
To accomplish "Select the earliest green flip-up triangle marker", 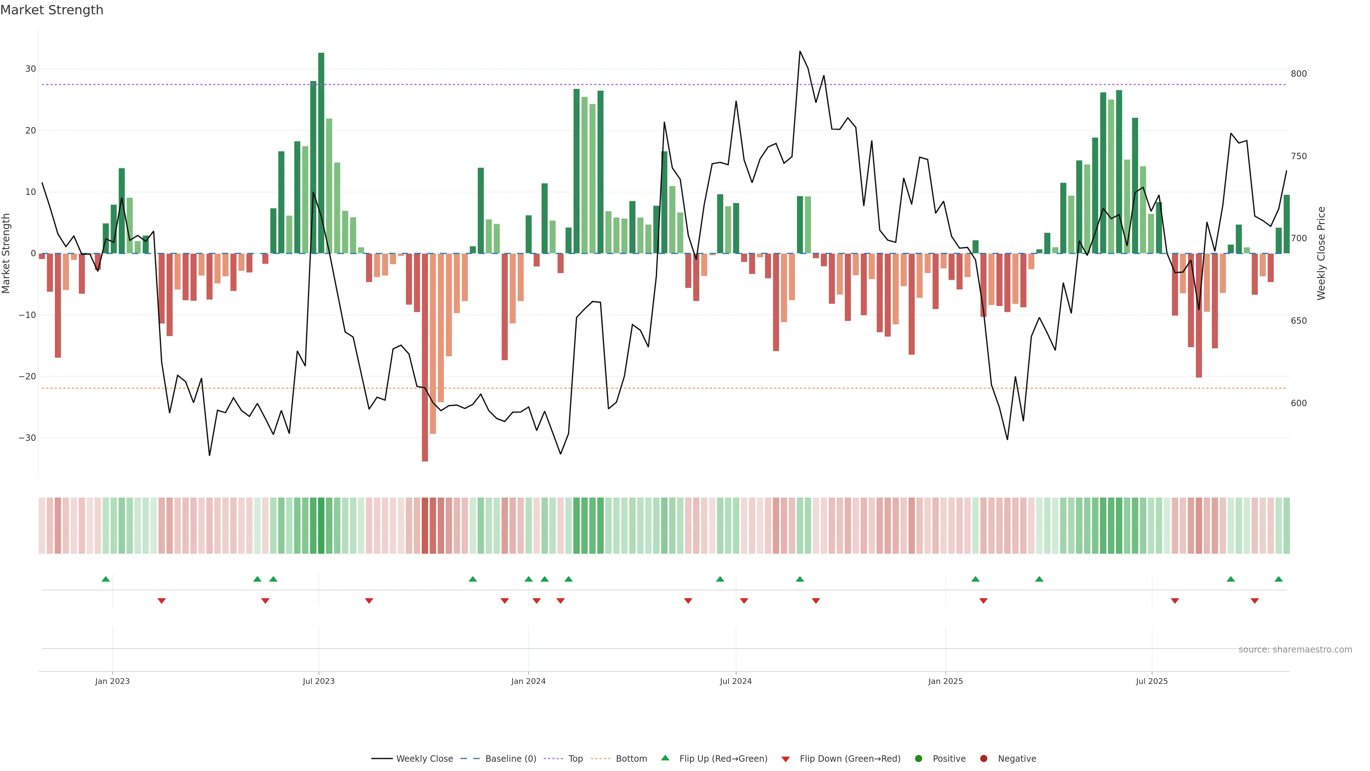I will point(106,579).
